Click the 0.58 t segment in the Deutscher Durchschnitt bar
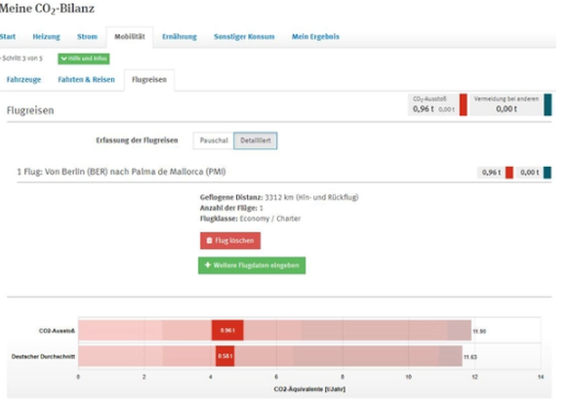Screen dimensions: 568x403 click(224, 356)
